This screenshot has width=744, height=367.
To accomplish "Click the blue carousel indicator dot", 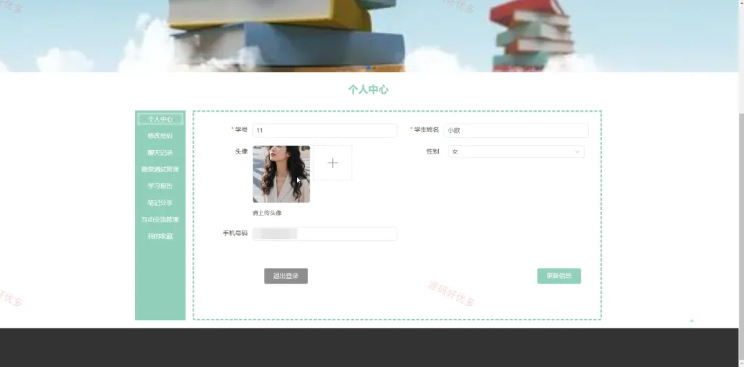I will 369,67.
